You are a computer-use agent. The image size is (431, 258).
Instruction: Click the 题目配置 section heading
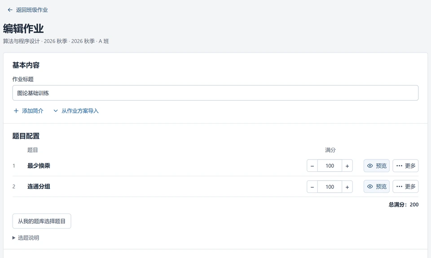point(26,136)
